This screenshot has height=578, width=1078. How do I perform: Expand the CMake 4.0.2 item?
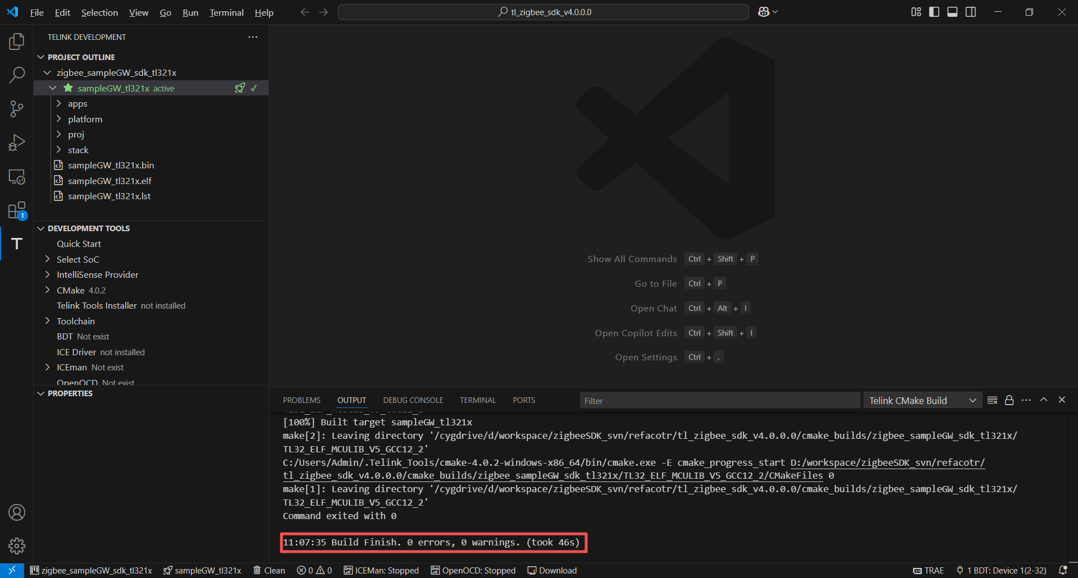click(x=47, y=290)
